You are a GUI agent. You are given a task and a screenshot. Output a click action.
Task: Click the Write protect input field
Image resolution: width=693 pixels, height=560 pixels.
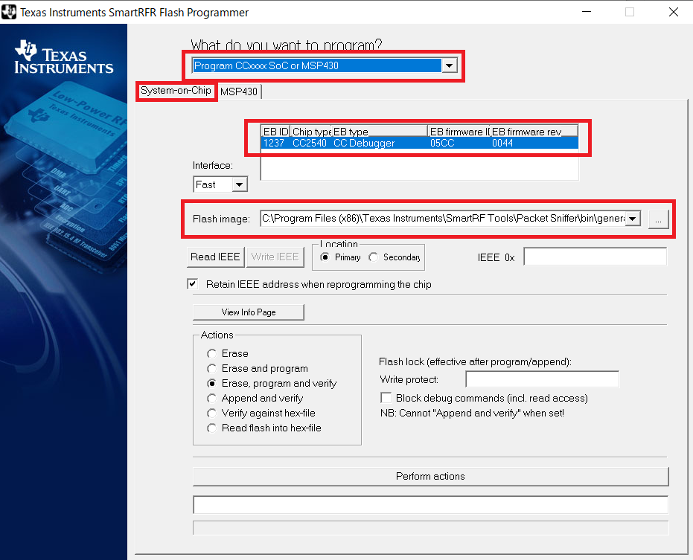coord(543,379)
